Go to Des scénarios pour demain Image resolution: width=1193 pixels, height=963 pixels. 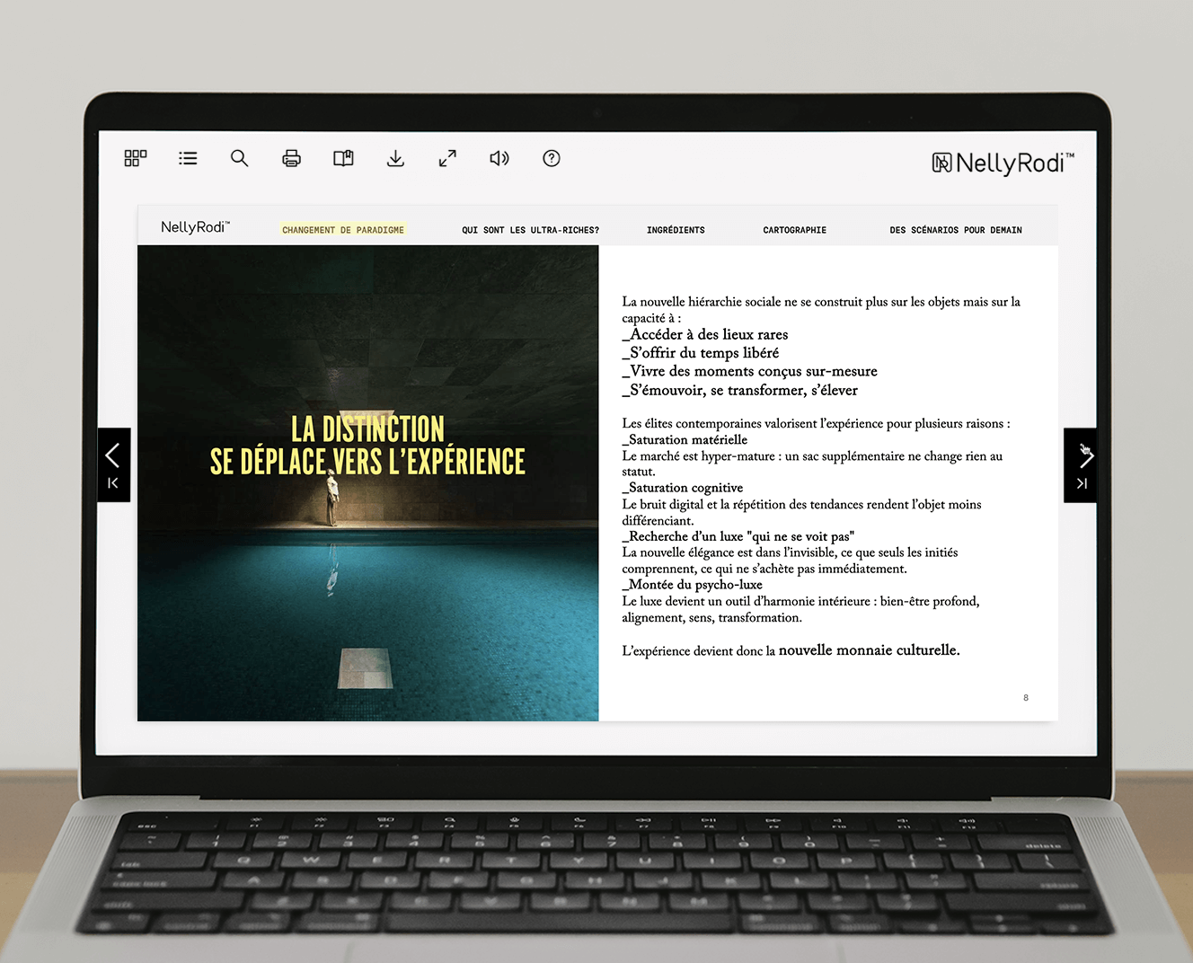pos(955,230)
